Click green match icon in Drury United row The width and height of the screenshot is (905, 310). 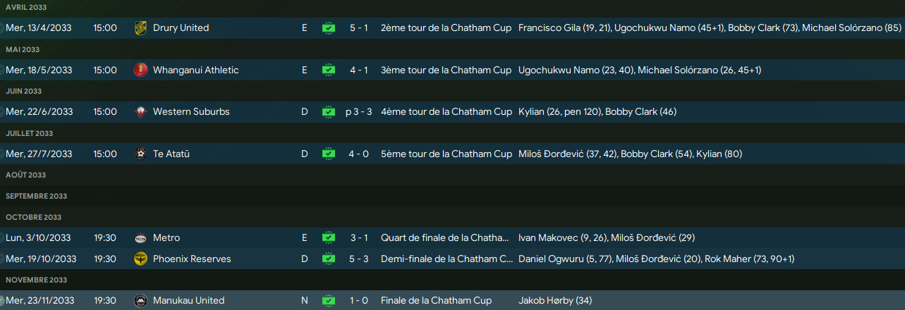[x=329, y=28]
